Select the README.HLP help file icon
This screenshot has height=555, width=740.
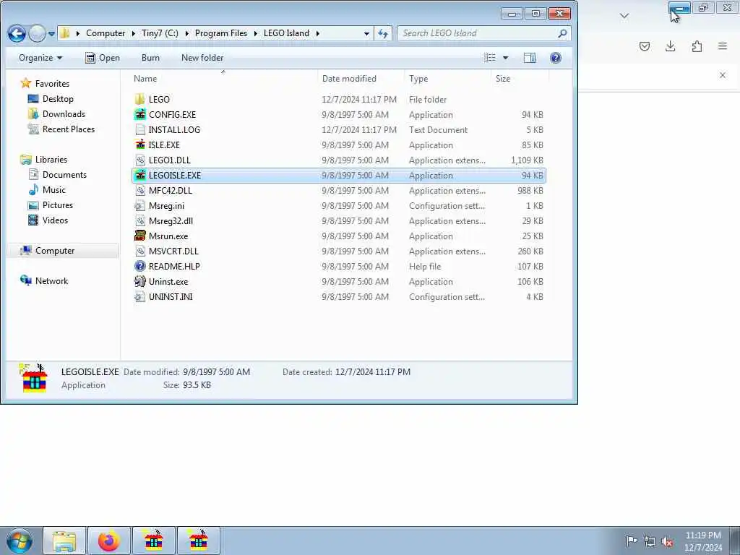pyautogui.click(x=139, y=266)
